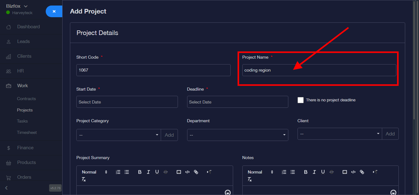Check 'There is no project deadline' box
This screenshot has height=195, width=419.
(301, 100)
